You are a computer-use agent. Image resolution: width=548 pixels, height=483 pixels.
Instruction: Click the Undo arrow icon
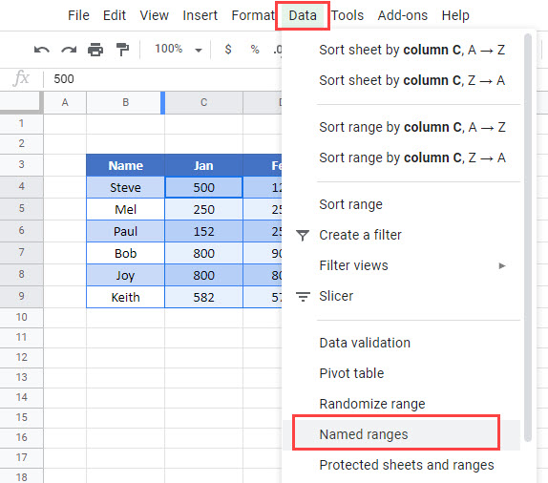[x=42, y=50]
